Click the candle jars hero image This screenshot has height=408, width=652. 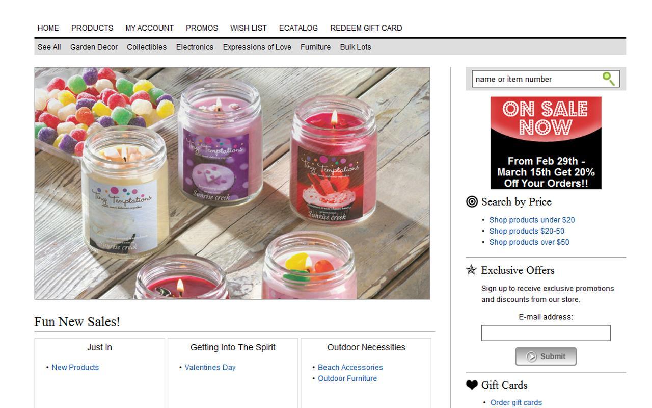coord(232,183)
